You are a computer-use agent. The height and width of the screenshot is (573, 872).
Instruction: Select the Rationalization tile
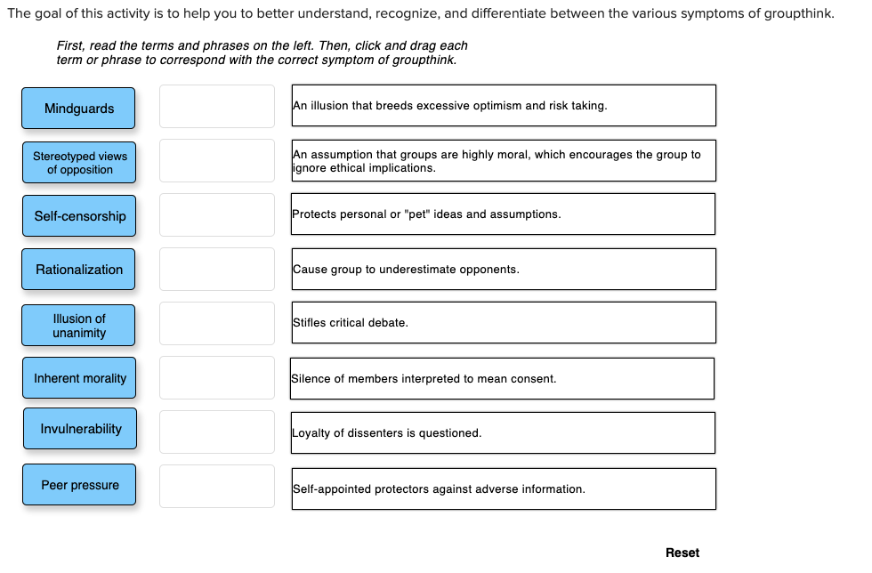(x=78, y=270)
